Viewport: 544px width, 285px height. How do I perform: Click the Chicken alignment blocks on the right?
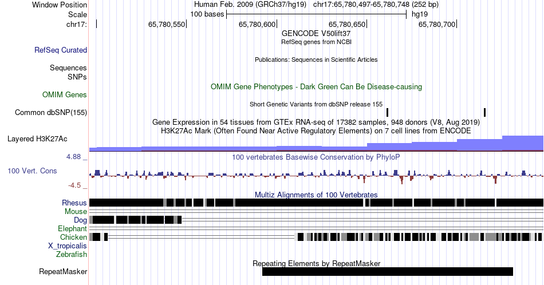click(x=419, y=237)
